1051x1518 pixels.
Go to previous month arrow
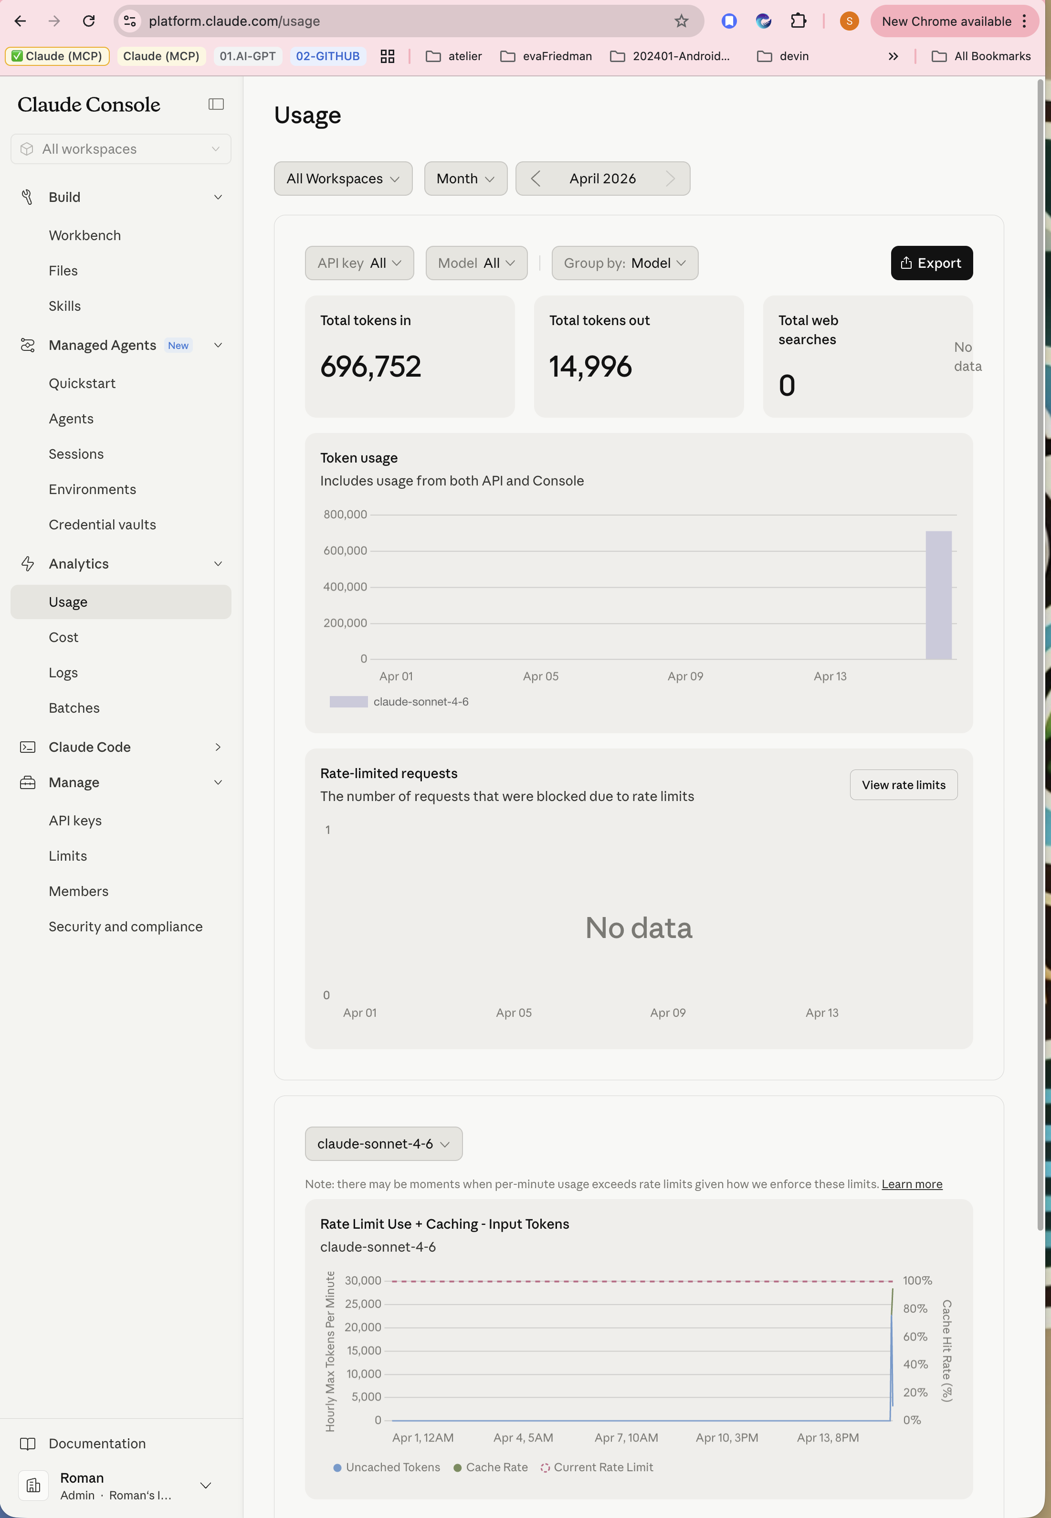pos(536,179)
